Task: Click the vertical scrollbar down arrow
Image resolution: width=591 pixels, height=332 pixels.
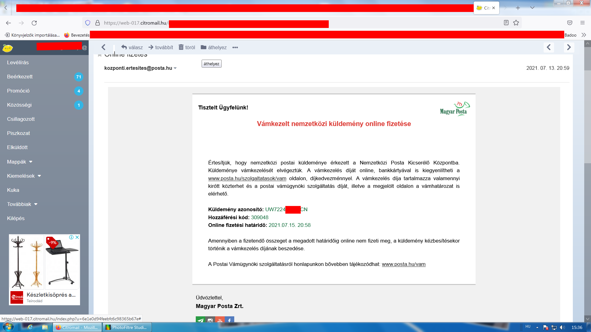Action: pyautogui.click(x=587, y=319)
